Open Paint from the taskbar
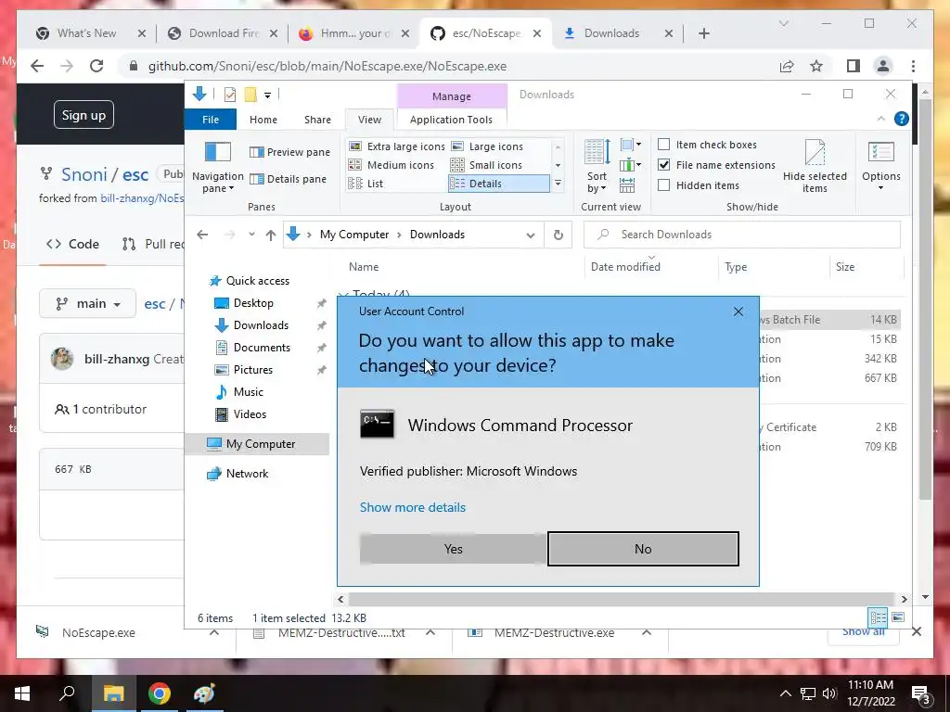Viewport: 950px width, 712px height. [x=205, y=693]
